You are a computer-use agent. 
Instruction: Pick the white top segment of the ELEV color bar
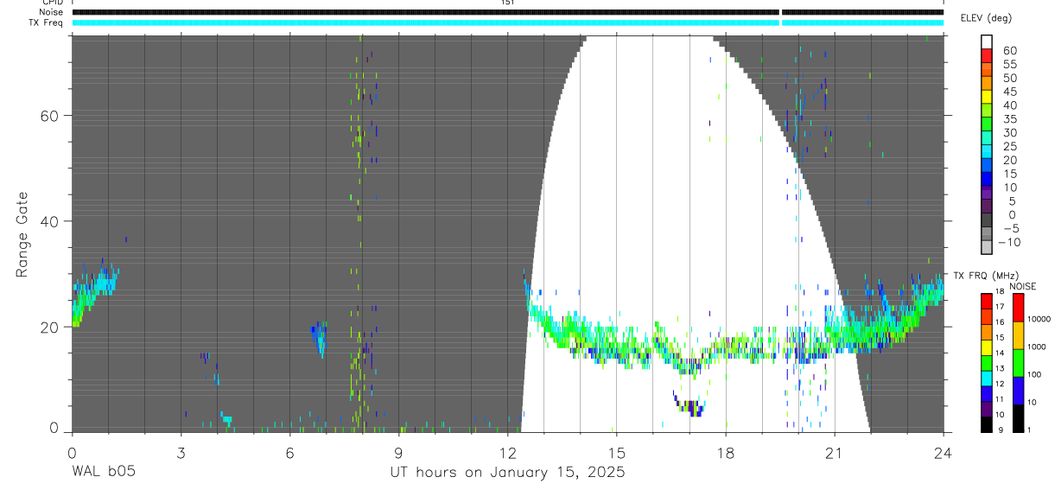(987, 42)
